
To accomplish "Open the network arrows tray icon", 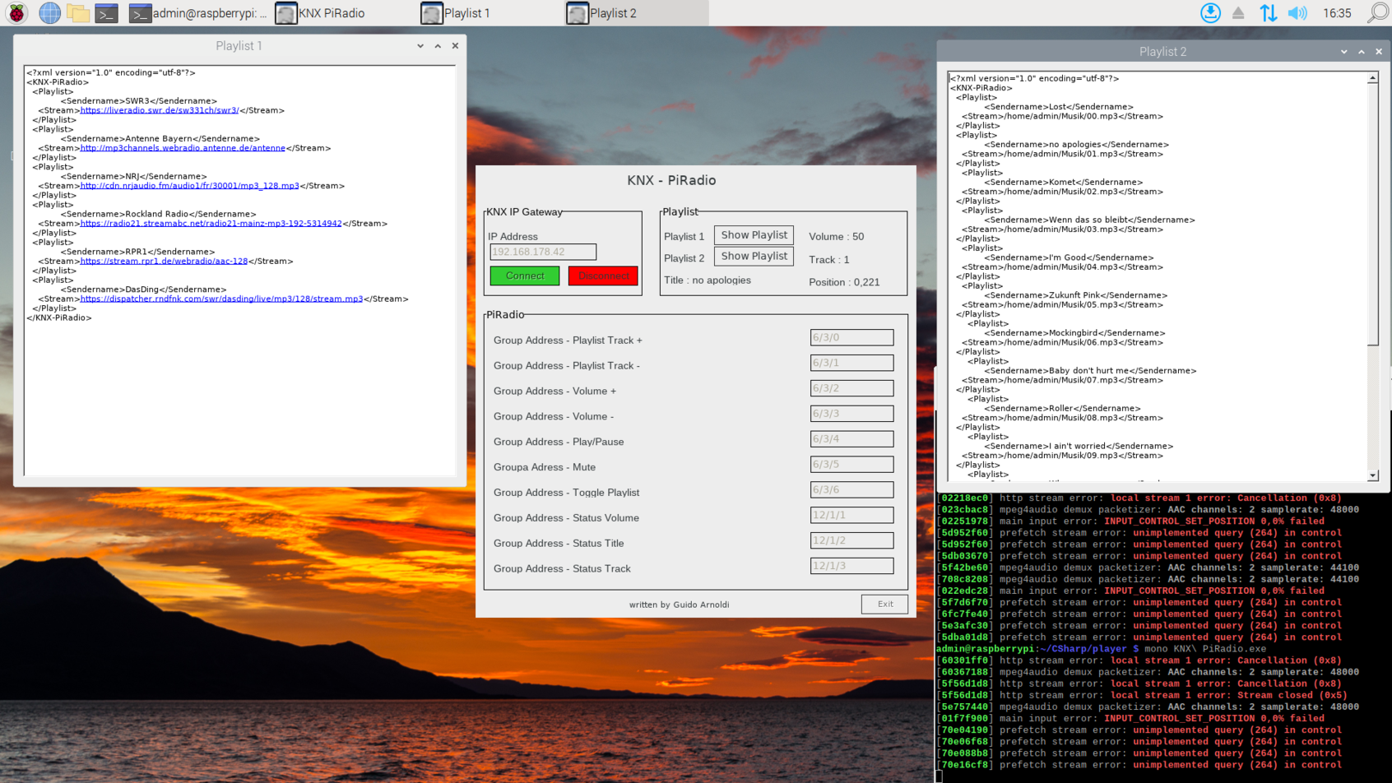I will tap(1268, 13).
